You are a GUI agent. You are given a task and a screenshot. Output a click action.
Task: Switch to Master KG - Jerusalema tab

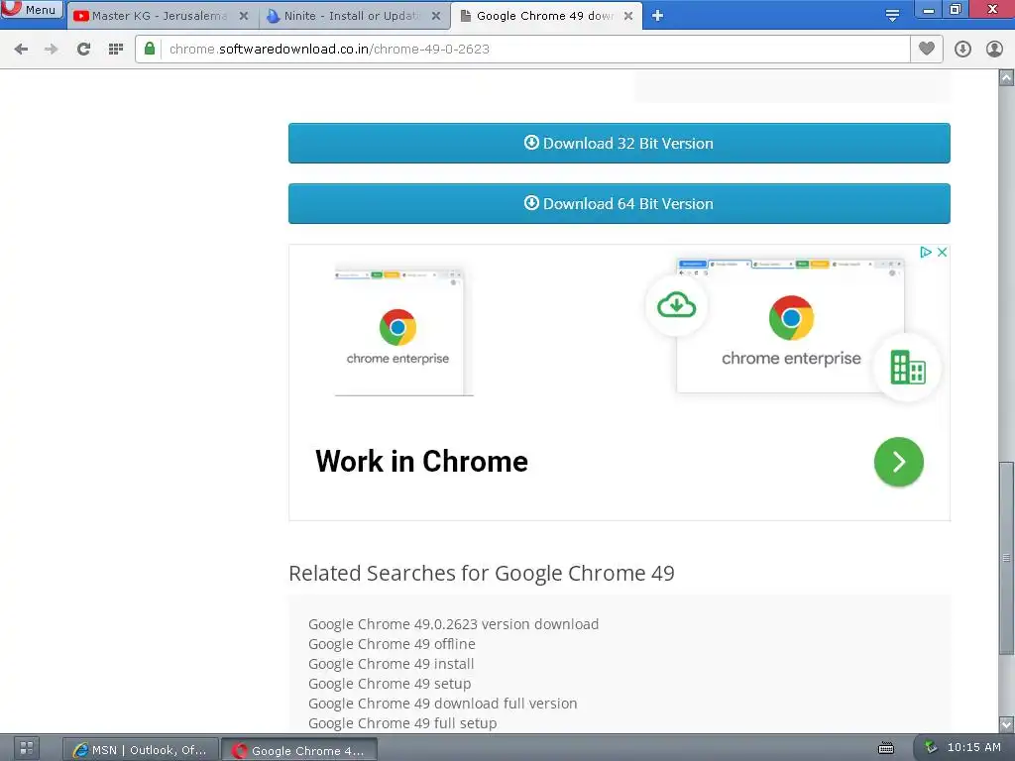[158, 16]
